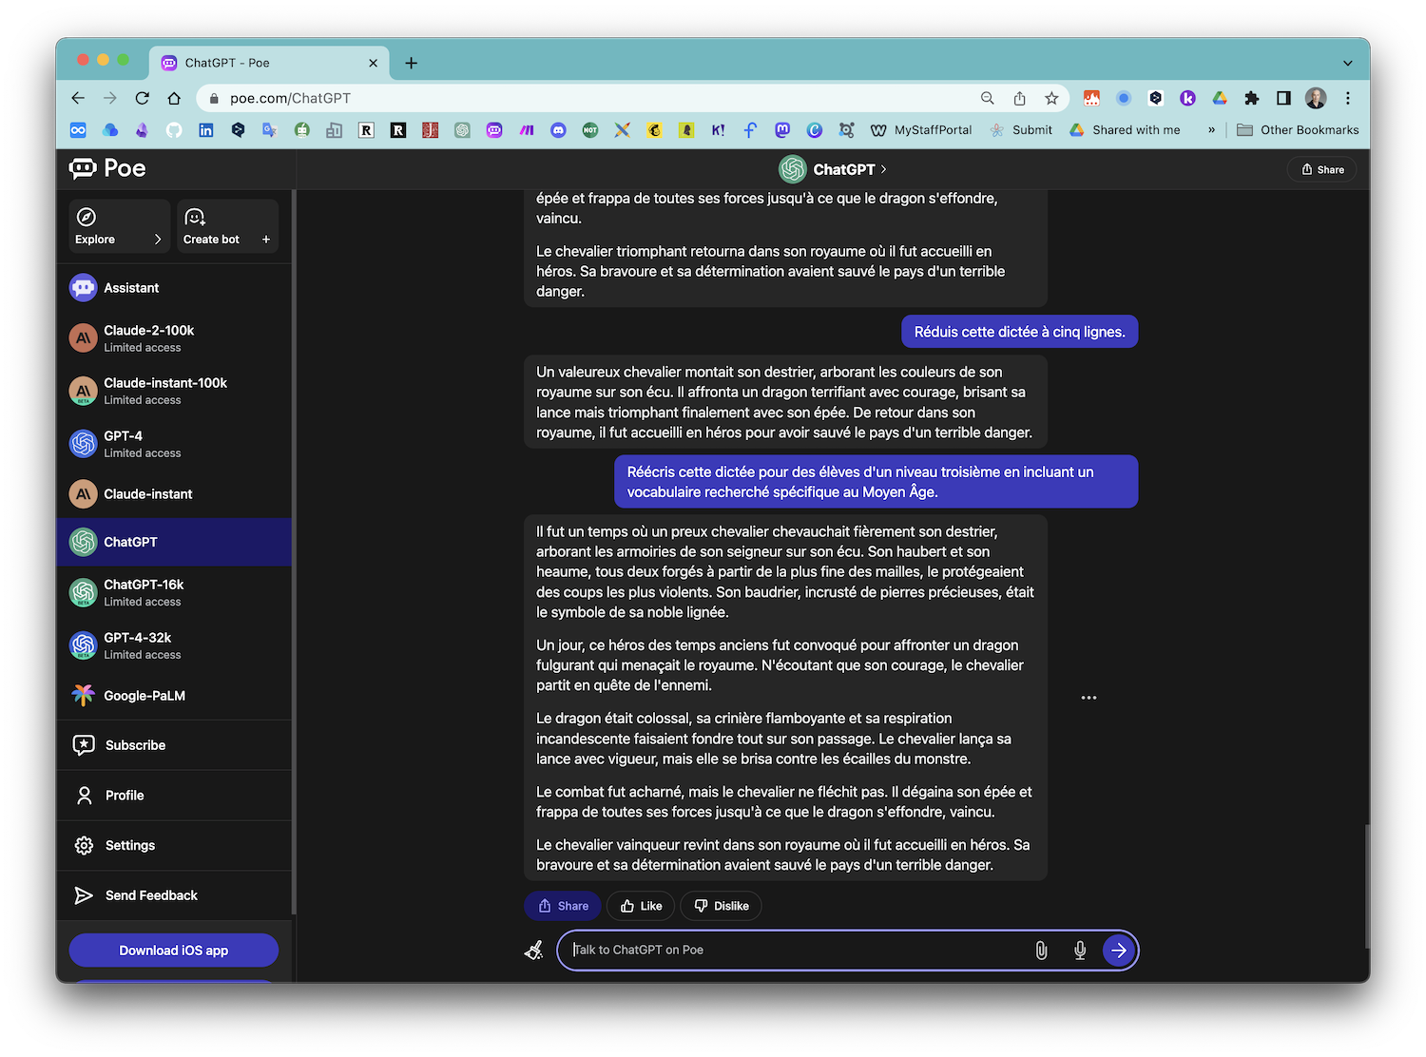Select Claude-instant in the sidebar
The height and width of the screenshot is (1057, 1426).
[x=174, y=494]
